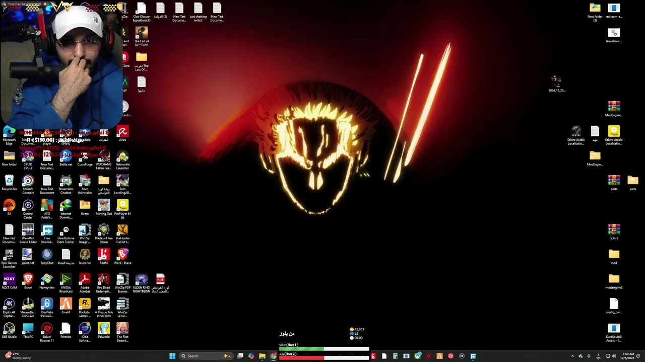Select A Plague Tale Innocence icon

(x=104, y=308)
